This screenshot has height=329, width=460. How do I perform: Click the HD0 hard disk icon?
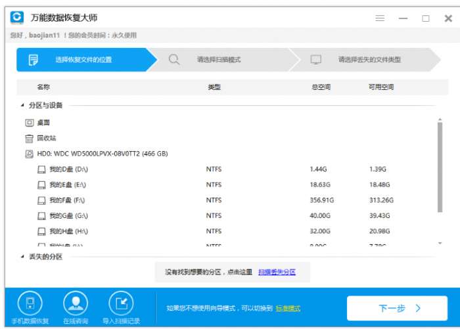point(30,154)
